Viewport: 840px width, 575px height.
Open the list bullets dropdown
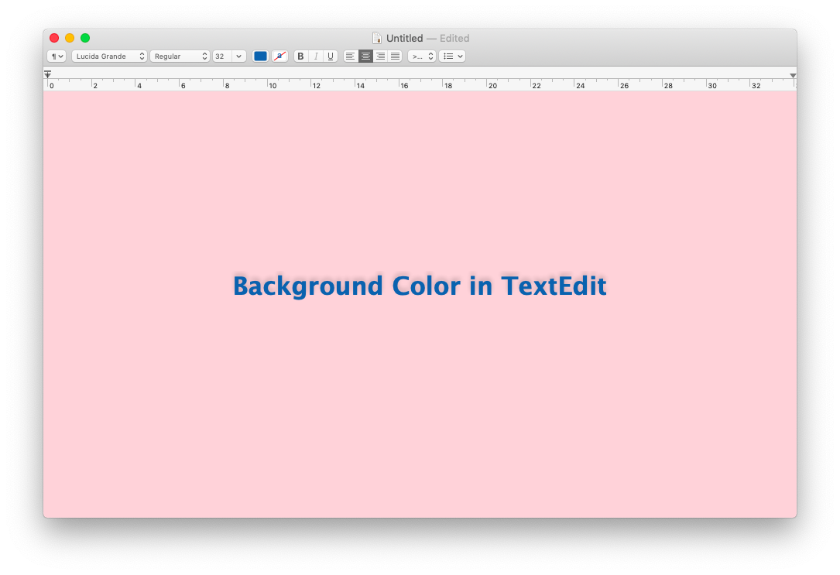click(451, 56)
